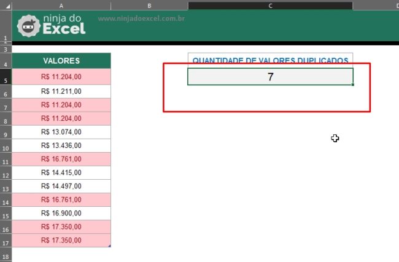The image size is (399, 262).
Task: Select row 5 header
Action: 6,77
